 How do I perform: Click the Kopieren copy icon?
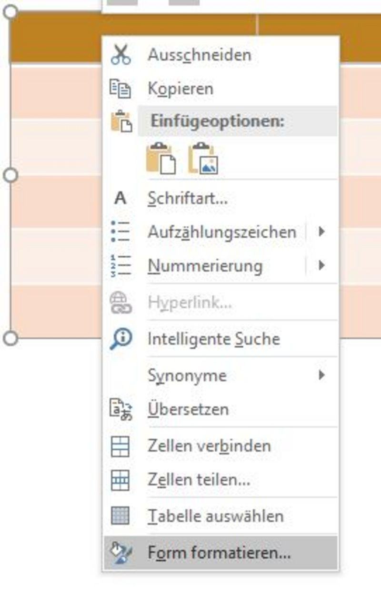[120, 89]
